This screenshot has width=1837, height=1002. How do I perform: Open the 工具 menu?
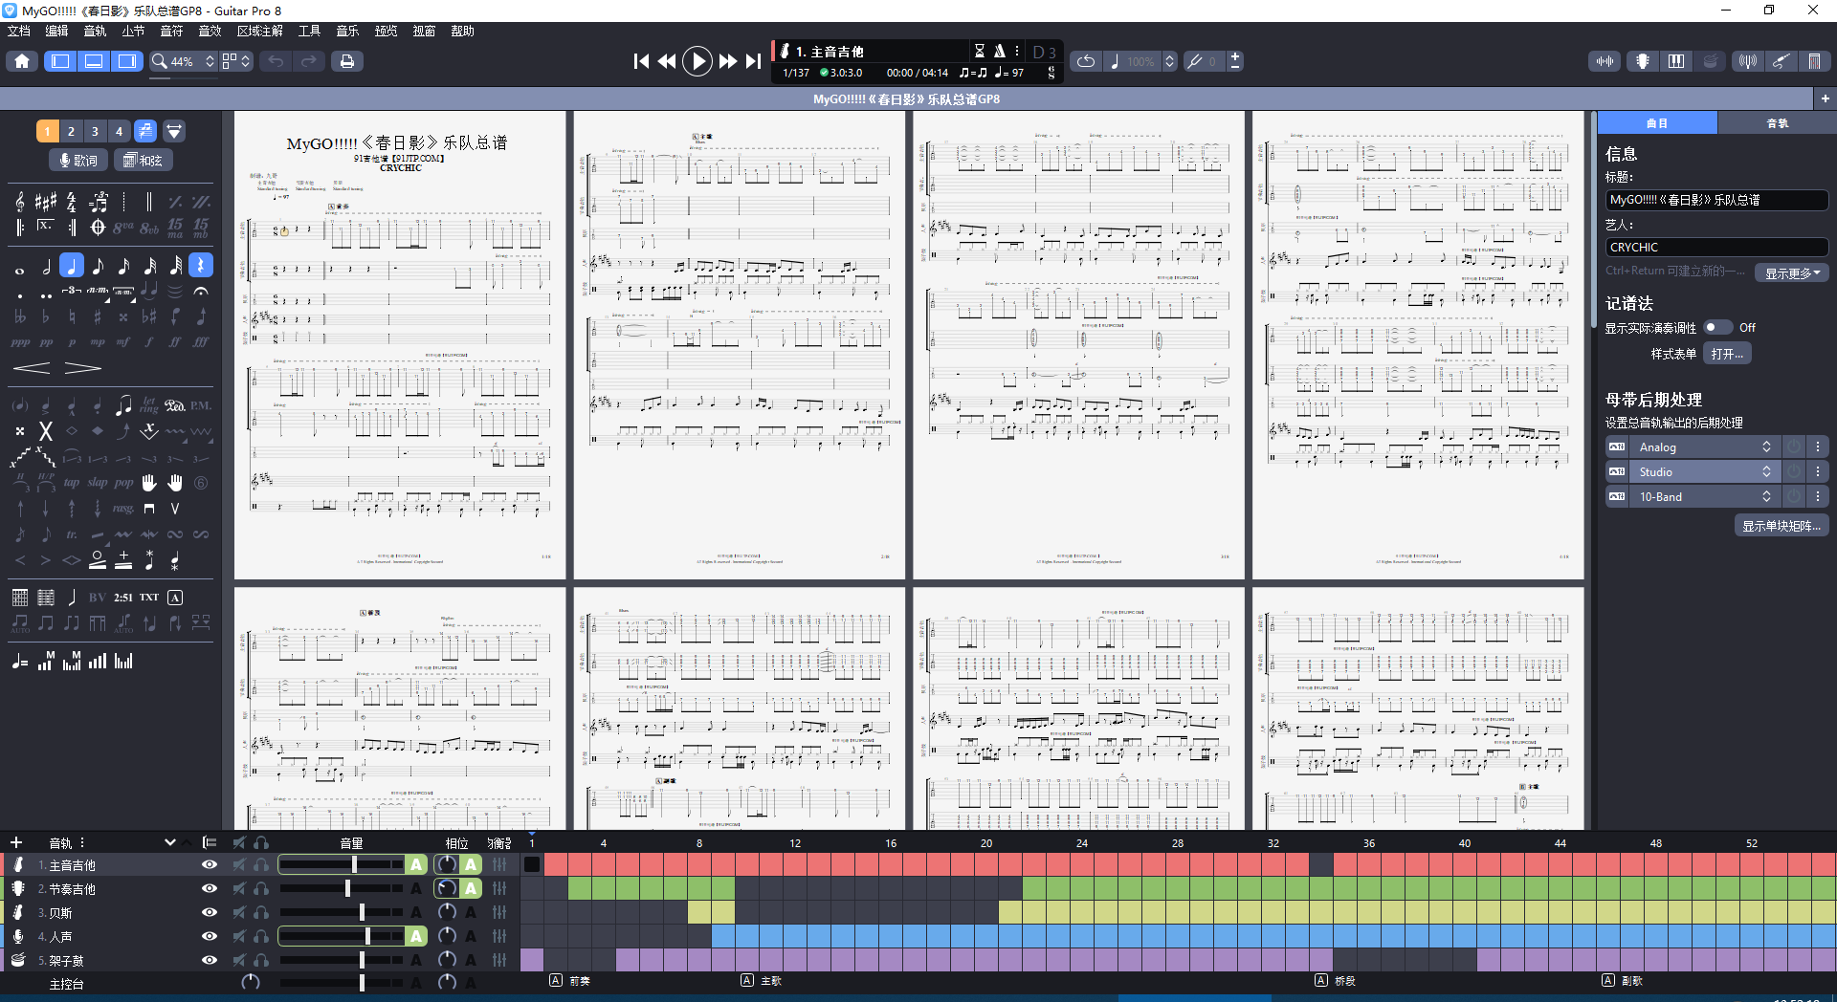pyautogui.click(x=309, y=31)
